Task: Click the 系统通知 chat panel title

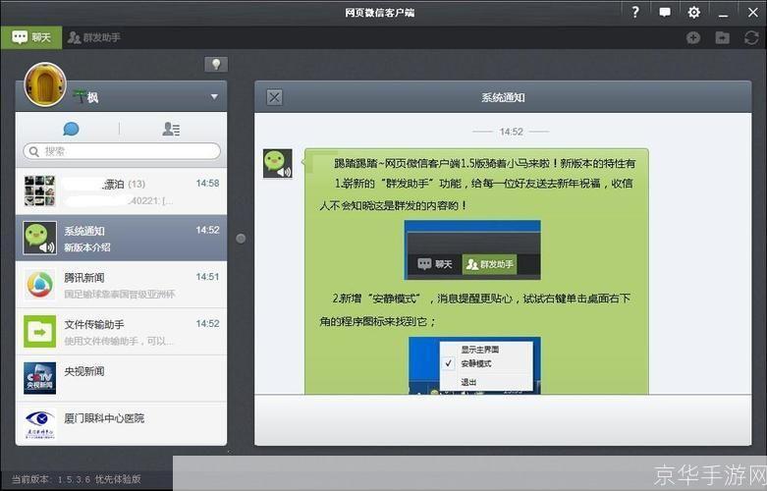Action: click(x=503, y=97)
